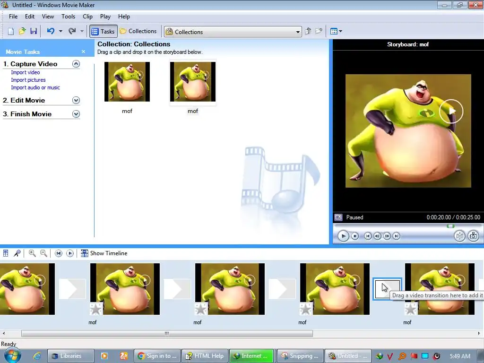Open the Windows Start menu orb
484x363 pixels.
pyautogui.click(x=13, y=355)
